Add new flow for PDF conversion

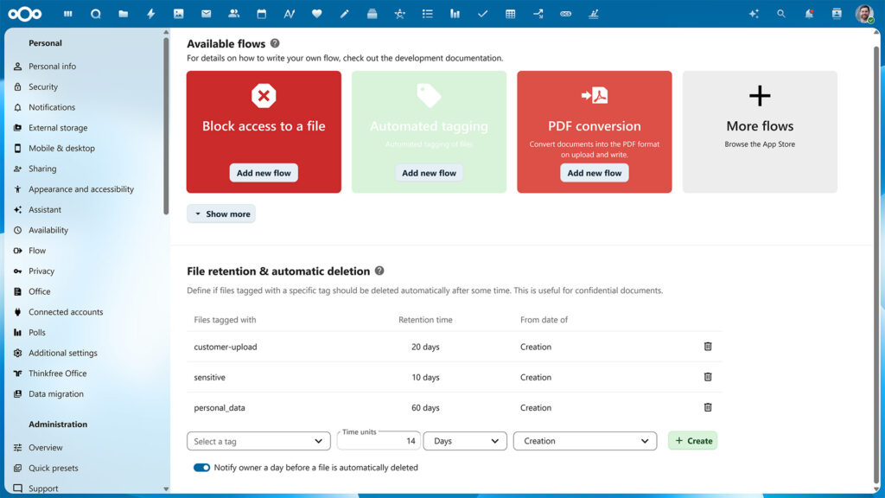[x=594, y=172]
